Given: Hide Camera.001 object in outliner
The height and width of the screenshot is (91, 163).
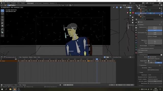Looking at the screenshot, I should tap(161, 10).
